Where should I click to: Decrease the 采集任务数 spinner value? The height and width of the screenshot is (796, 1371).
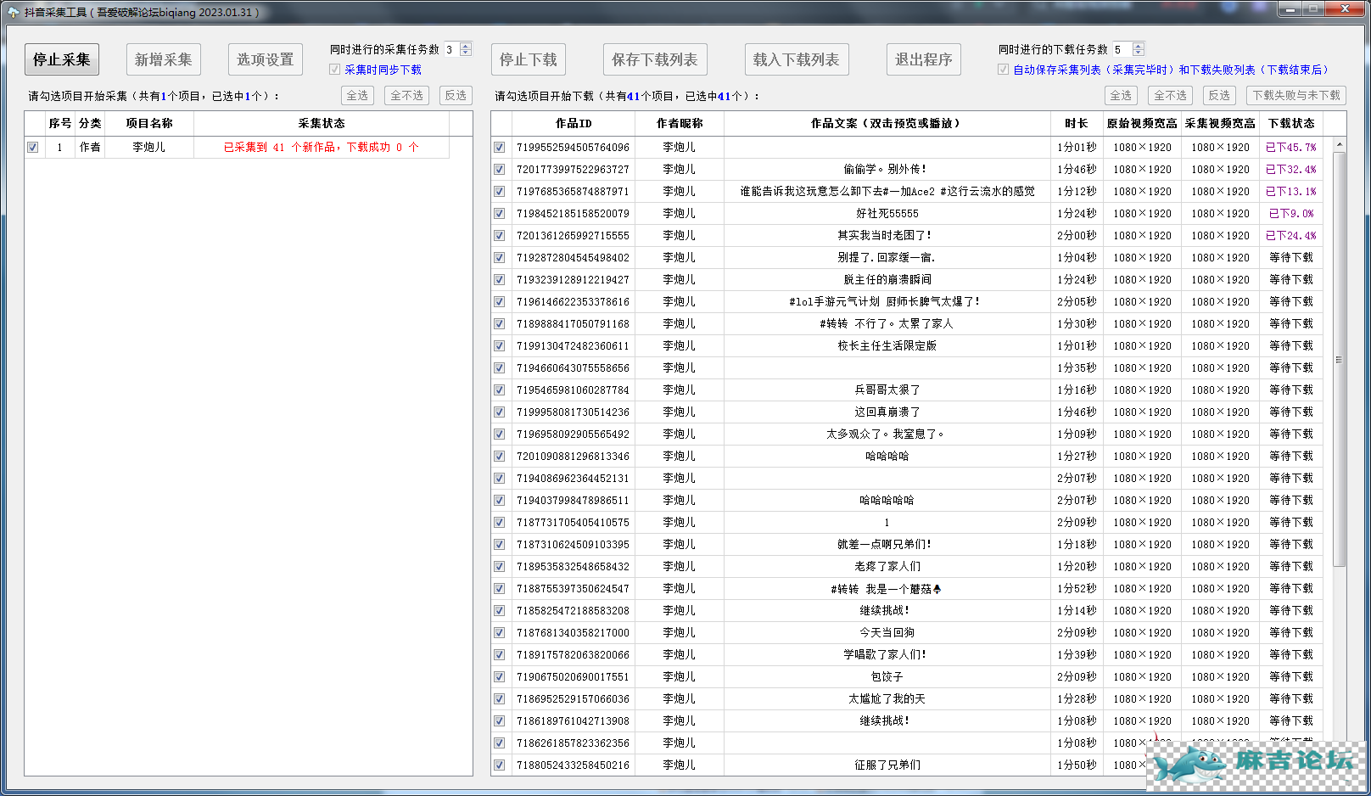(x=466, y=53)
